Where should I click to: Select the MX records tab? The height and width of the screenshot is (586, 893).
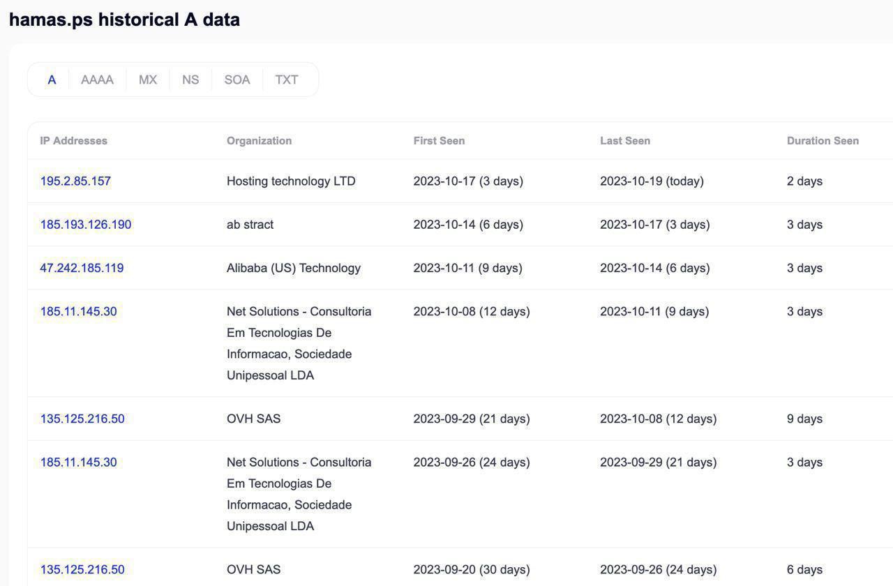tap(148, 80)
